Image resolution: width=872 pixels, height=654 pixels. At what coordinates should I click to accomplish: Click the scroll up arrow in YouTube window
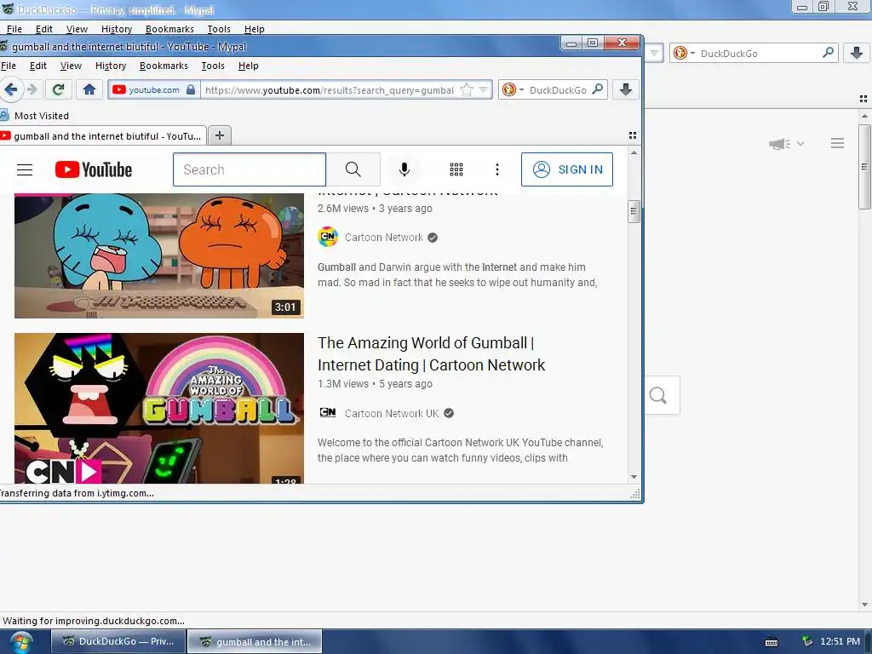coord(634,152)
